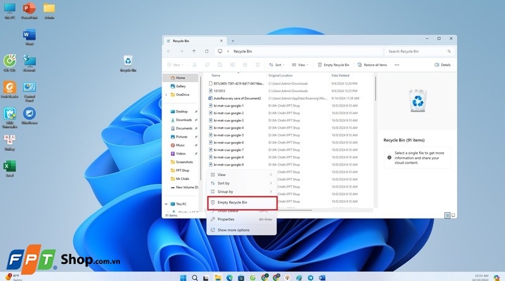Click the Up one level arrow

click(194, 51)
